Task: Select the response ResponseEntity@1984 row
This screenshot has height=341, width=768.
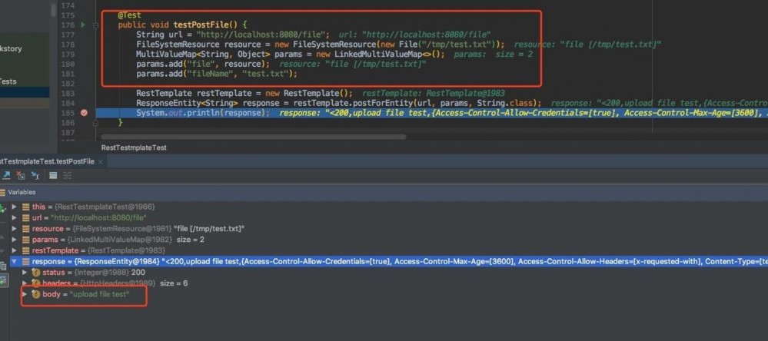Action: (x=389, y=262)
